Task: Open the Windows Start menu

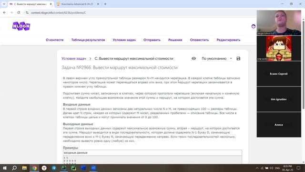Action: point(4,168)
